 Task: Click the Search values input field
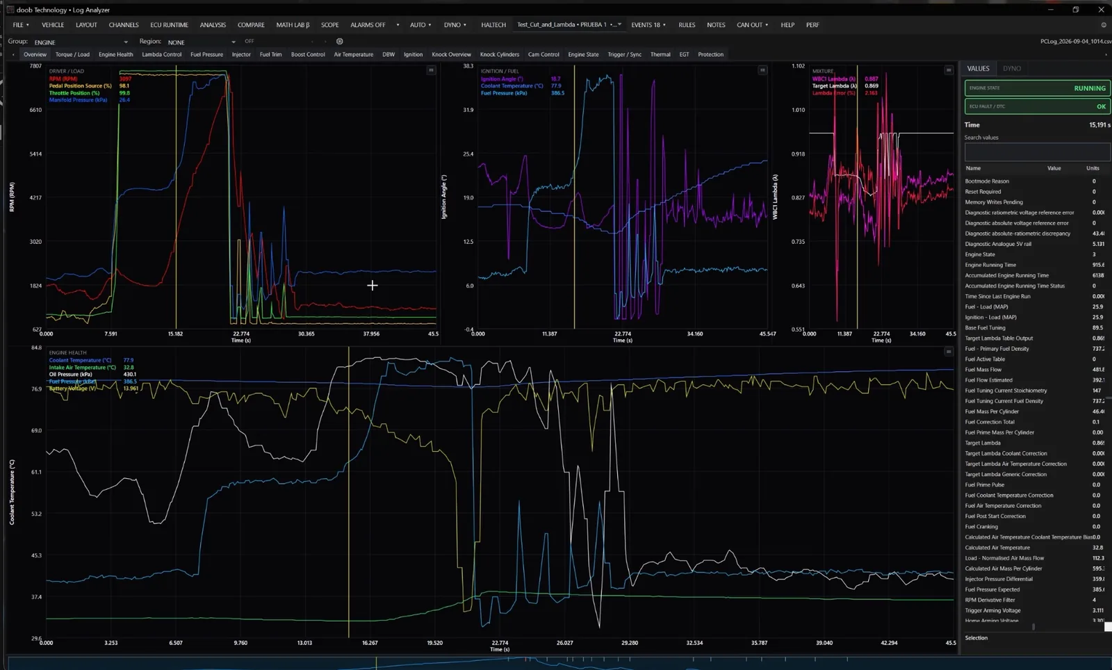1037,152
